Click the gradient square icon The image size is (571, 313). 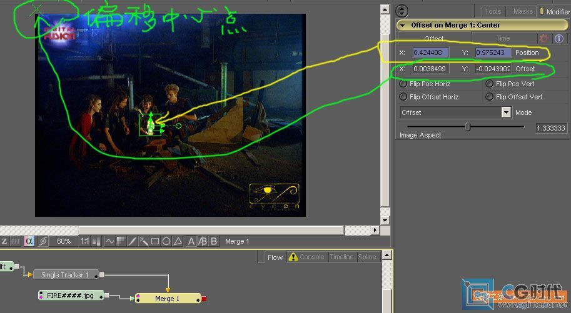[x=121, y=241]
